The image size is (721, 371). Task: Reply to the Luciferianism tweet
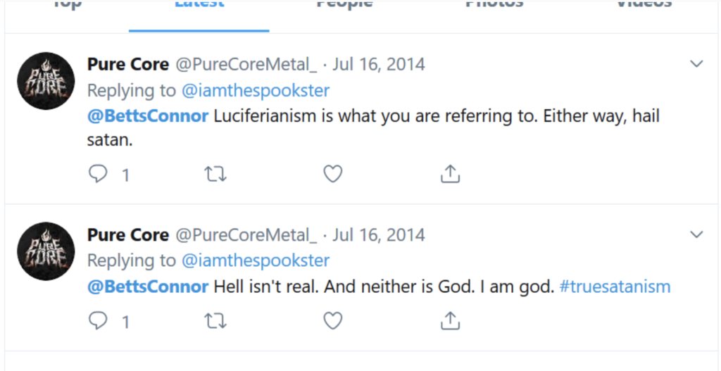click(98, 174)
